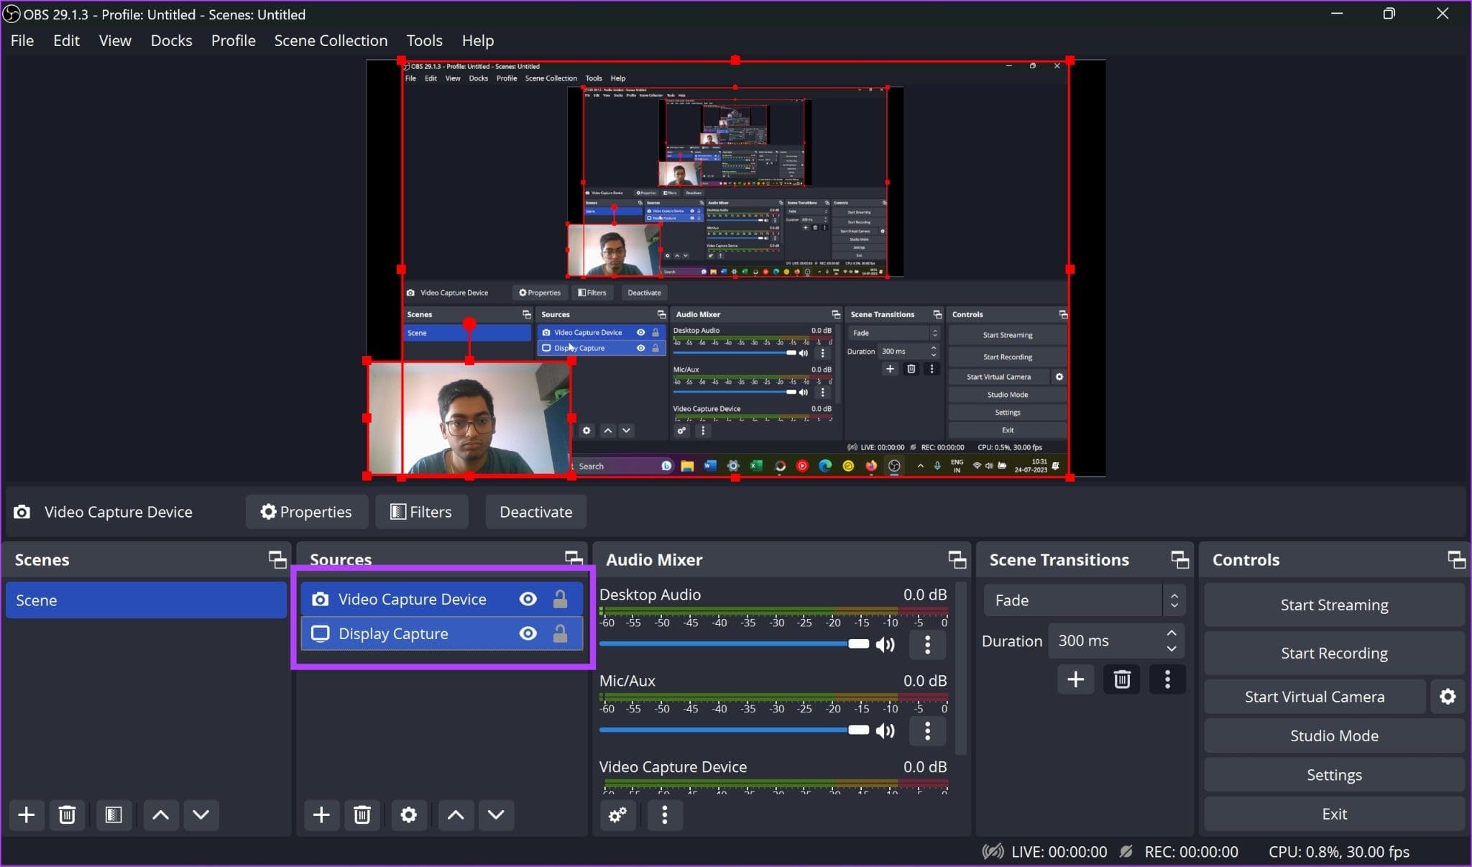Add a new source with plus button
The height and width of the screenshot is (867, 1472).
point(321,815)
